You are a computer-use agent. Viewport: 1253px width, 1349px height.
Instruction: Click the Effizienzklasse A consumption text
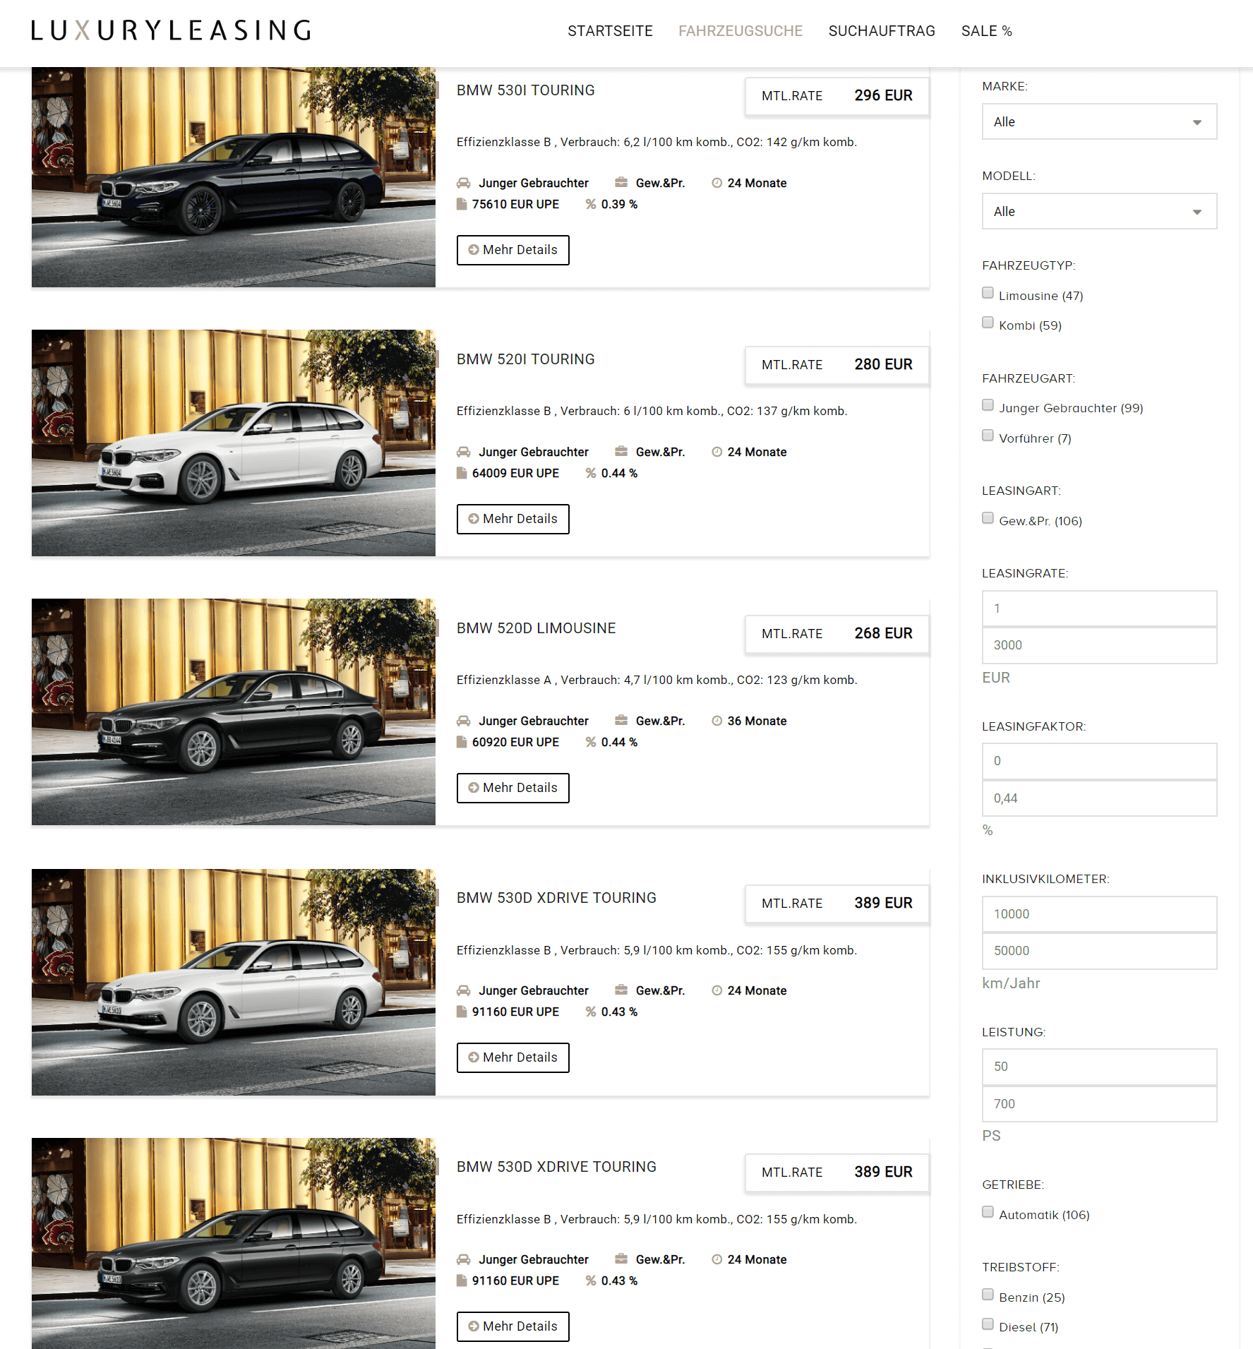pyautogui.click(x=657, y=680)
